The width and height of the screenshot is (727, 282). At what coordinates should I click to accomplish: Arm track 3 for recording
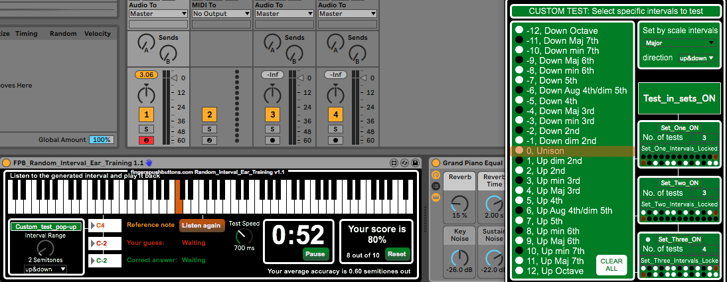point(272,140)
